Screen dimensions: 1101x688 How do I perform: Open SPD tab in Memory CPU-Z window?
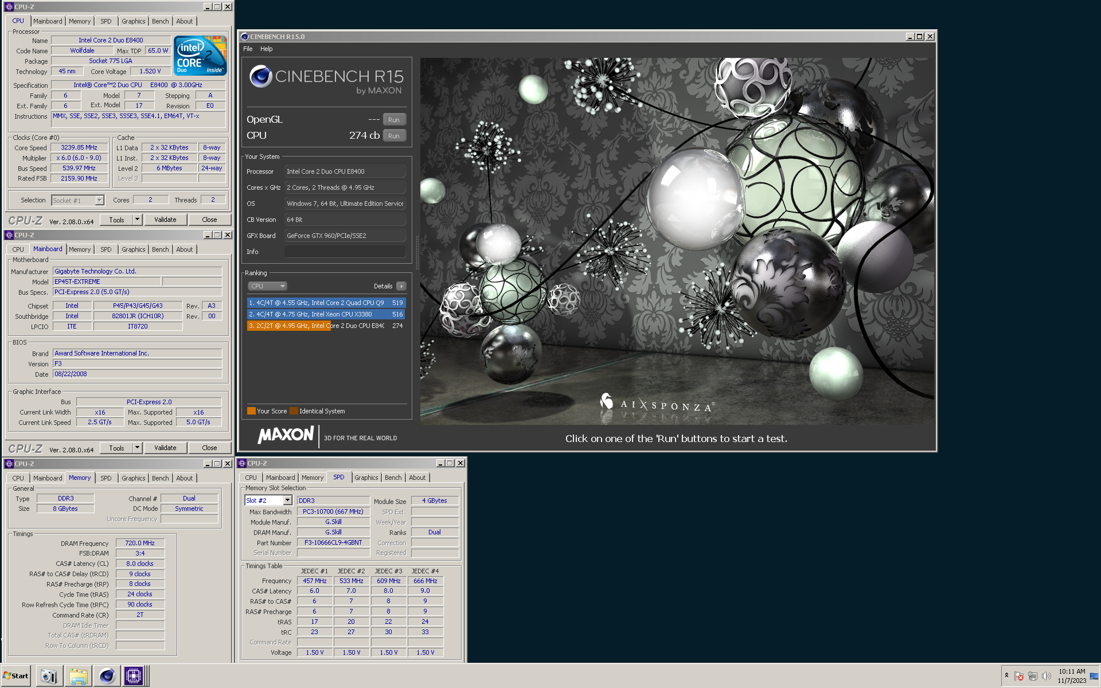[106, 478]
